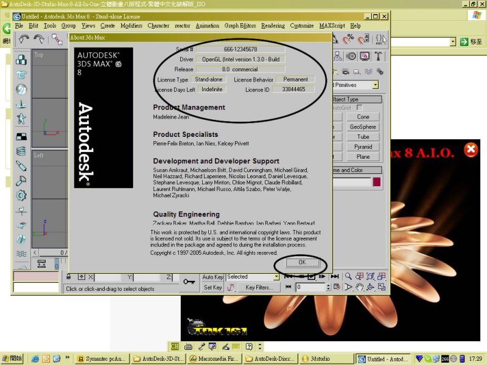The height and width of the screenshot is (365, 487).
Task: Toggle the AutoGrid checkbox
Action: pos(359,108)
